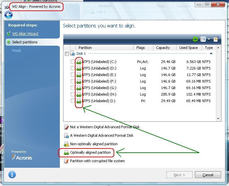The width and height of the screenshot is (229, 186).
Task: Sort by the Capacity column header
Action: point(165,48)
